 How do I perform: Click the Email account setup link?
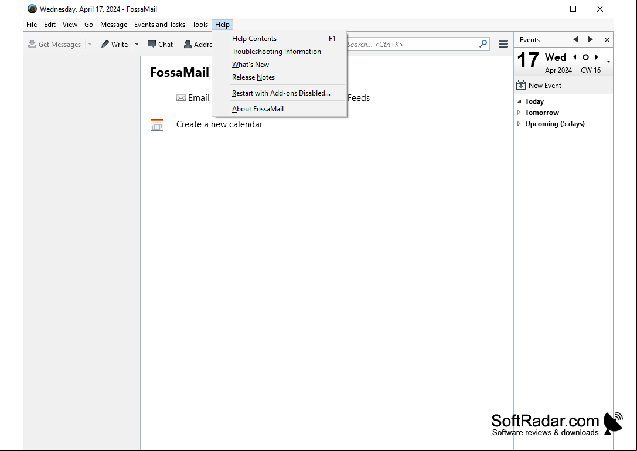tap(199, 98)
